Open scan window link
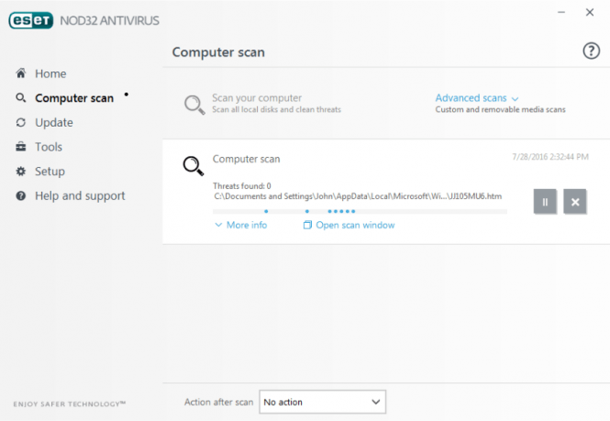The width and height of the screenshot is (610, 421). pos(355,225)
